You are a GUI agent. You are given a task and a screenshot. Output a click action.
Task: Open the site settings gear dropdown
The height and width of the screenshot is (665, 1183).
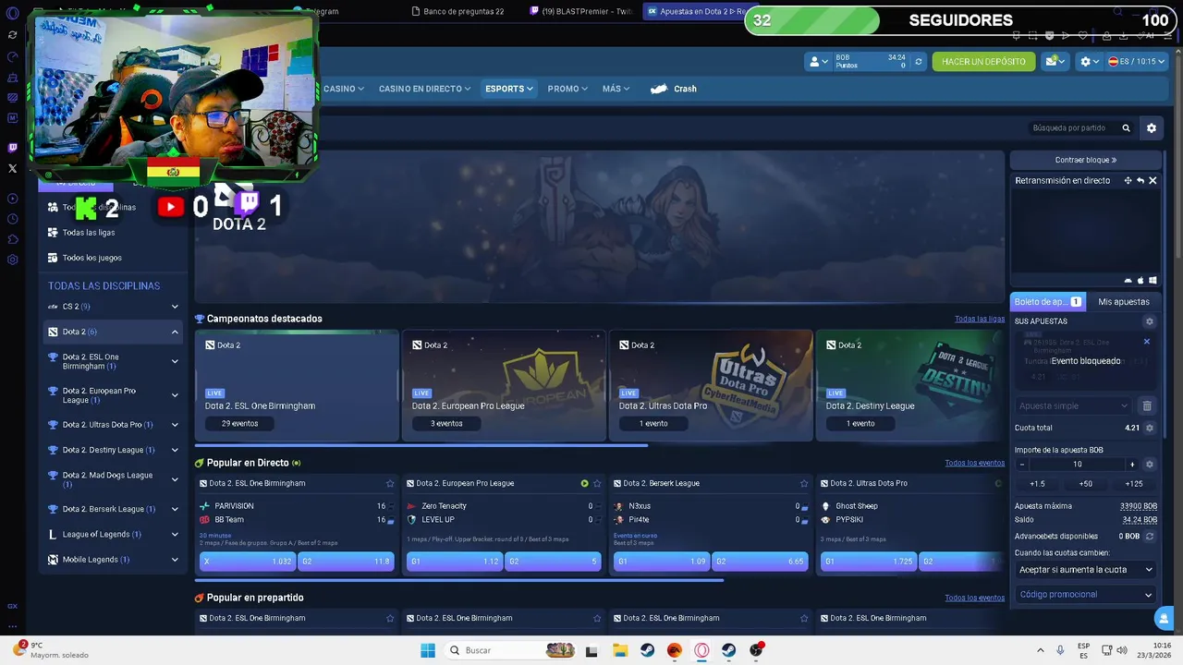(x=1091, y=62)
